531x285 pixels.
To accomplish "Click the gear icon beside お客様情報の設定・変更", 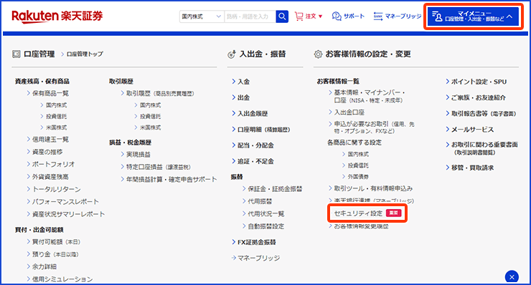I will [318, 54].
